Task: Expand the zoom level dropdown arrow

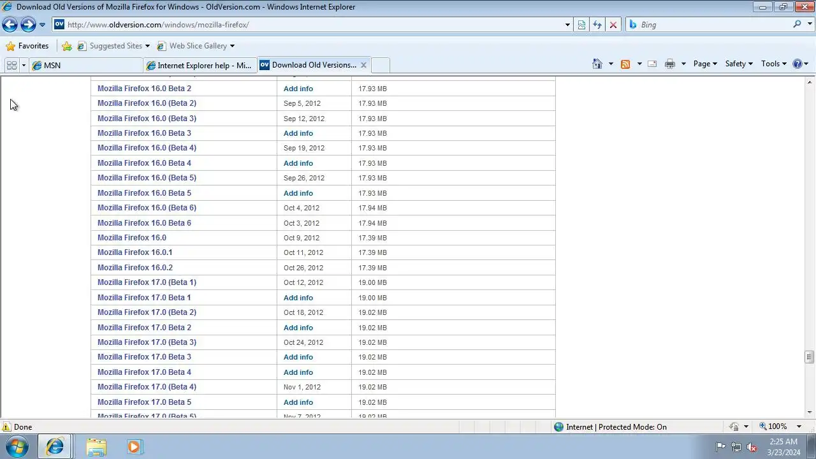Action: coord(799,427)
